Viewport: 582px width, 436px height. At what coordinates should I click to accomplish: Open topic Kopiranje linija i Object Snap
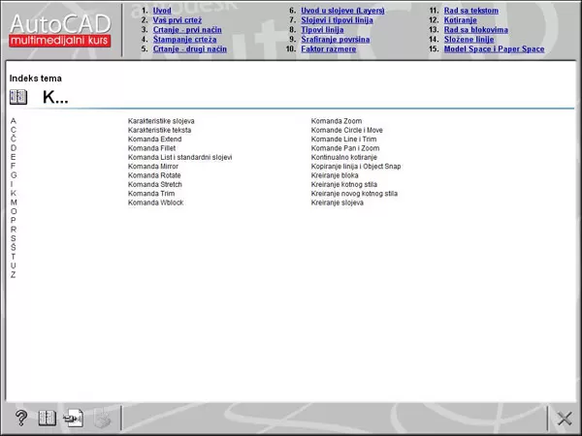pyautogui.click(x=357, y=167)
